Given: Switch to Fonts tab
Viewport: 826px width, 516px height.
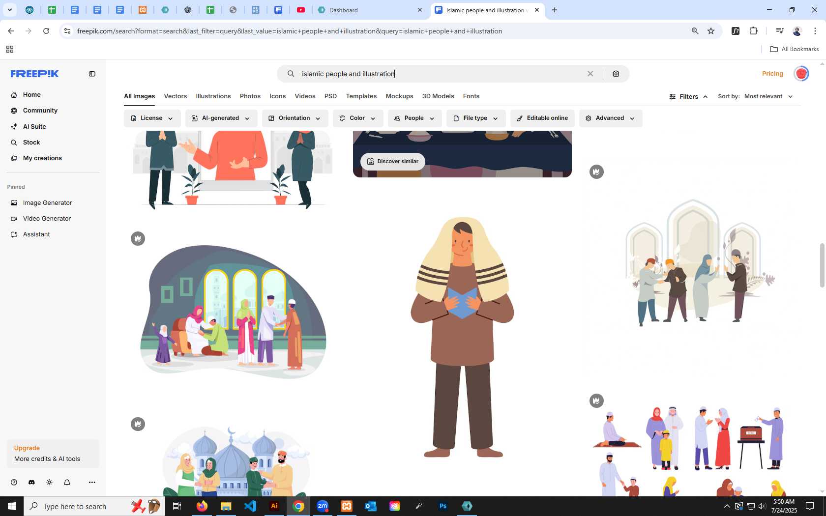Looking at the screenshot, I should (x=471, y=96).
